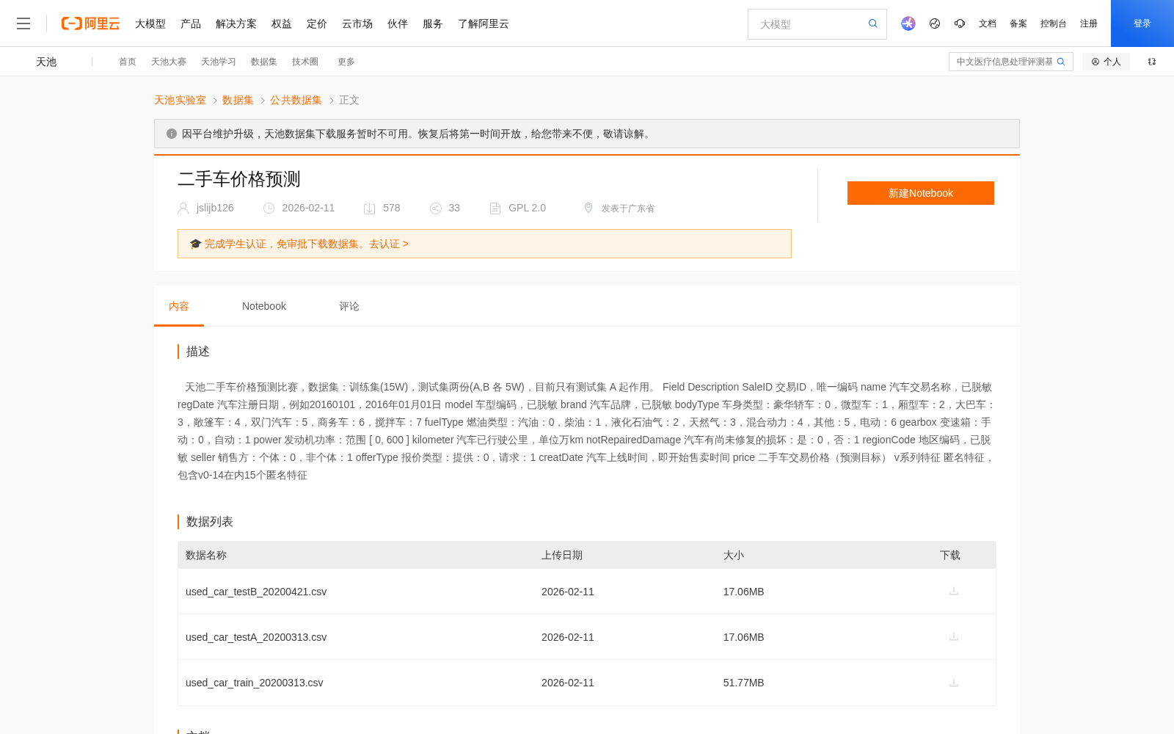Image resolution: width=1174 pixels, height=734 pixels.
Task: Open the AI assistant icon
Action: point(908,23)
